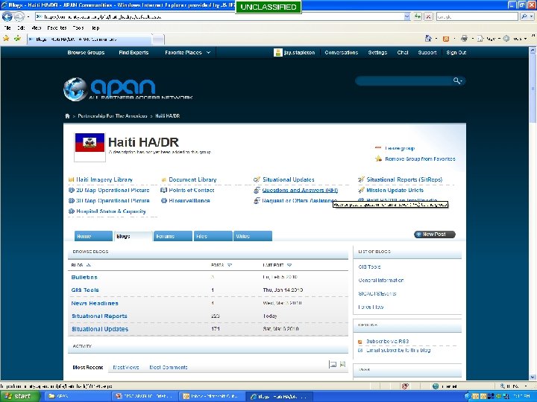This screenshot has height=402, width=537.
Task: Click the email icon beside Email subscribe
Action: click(x=360, y=351)
